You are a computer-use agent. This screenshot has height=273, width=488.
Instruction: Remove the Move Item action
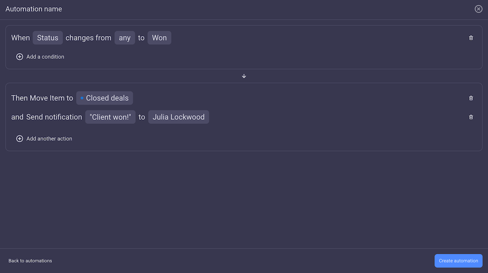471,98
